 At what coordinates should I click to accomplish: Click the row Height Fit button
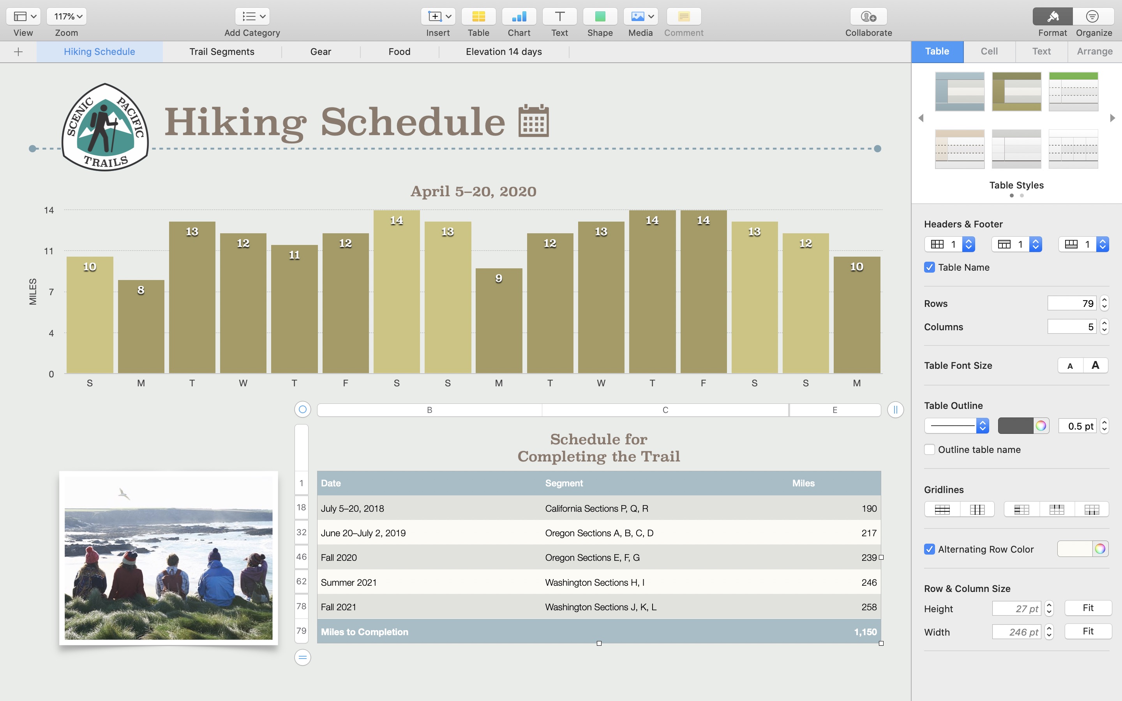tap(1088, 608)
